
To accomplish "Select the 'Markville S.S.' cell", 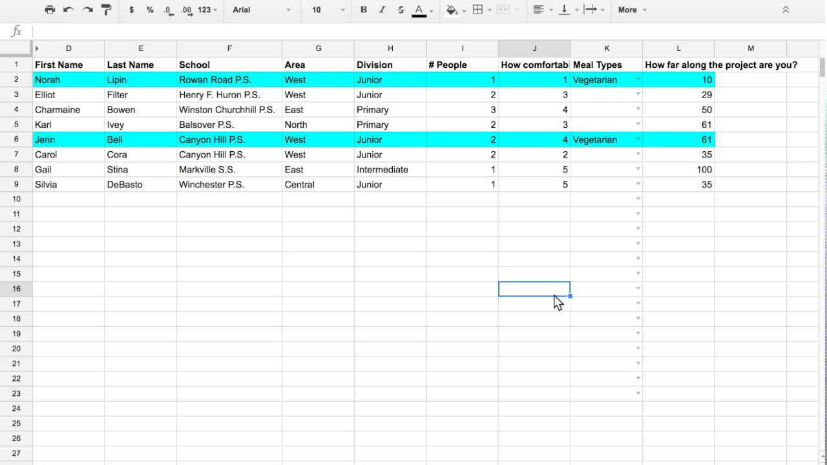I will (x=229, y=169).
